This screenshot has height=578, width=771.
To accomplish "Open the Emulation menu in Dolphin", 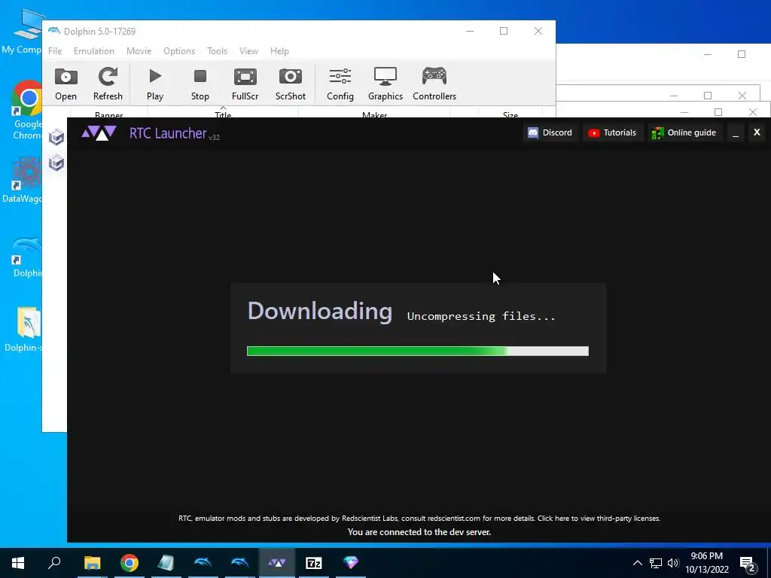I will click(94, 51).
